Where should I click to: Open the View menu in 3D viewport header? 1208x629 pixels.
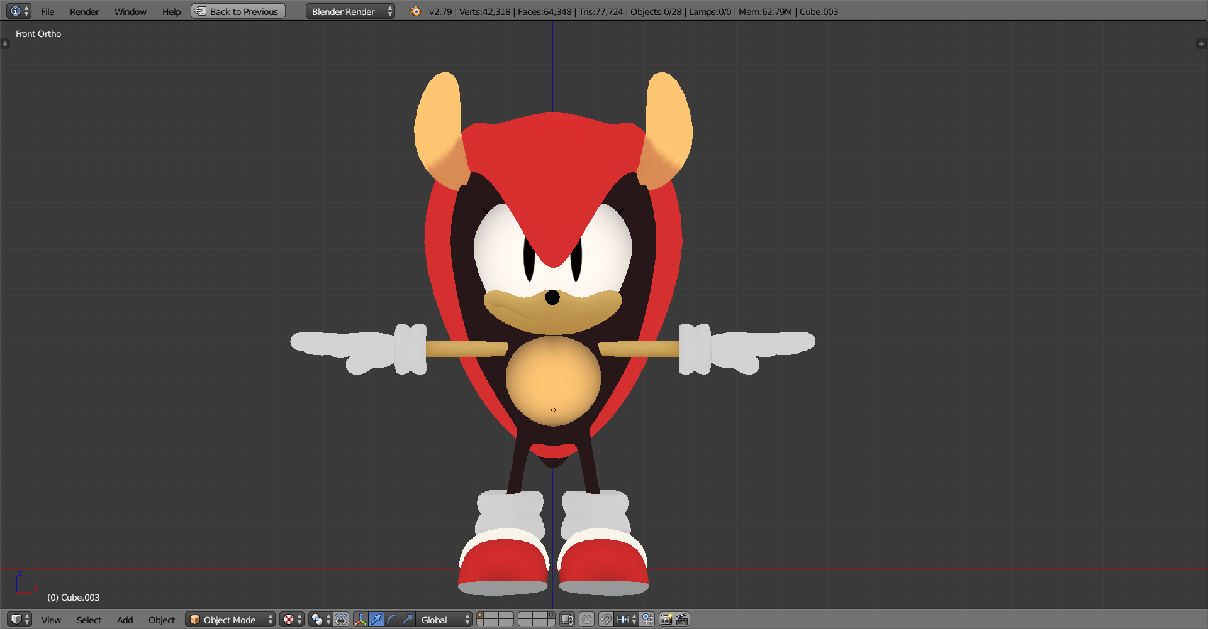tap(51, 620)
